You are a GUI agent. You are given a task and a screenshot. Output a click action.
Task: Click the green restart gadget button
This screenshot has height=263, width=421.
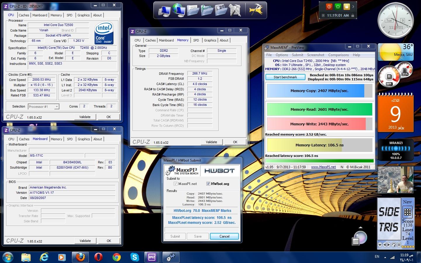338,6
